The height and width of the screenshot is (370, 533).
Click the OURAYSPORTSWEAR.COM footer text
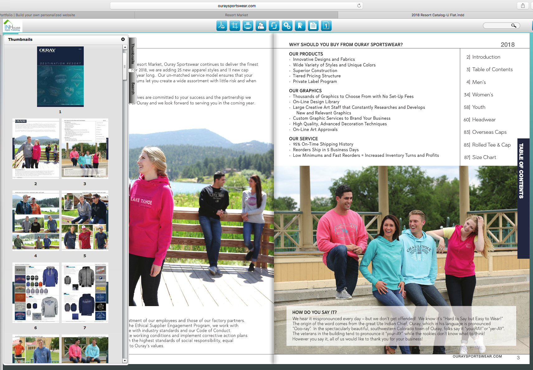tap(477, 356)
